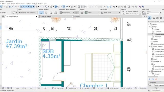Click the split scissors icon
The height and width of the screenshot is (92, 164).
pyautogui.click(x=85, y=7)
